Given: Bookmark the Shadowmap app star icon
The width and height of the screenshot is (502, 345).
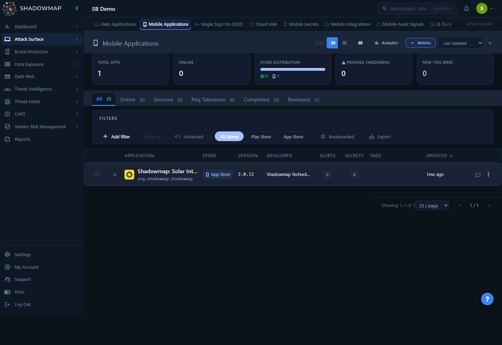Looking at the screenshot, I should [115, 175].
